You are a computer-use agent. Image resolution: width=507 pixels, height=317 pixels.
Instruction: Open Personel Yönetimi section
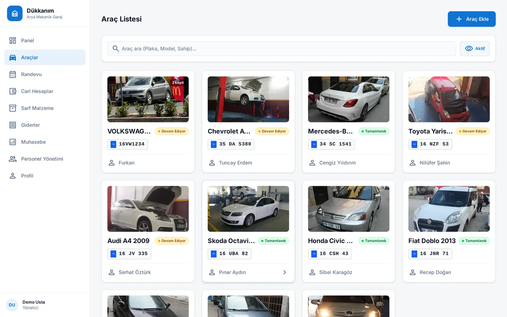45,159
